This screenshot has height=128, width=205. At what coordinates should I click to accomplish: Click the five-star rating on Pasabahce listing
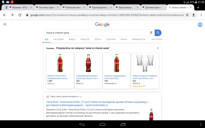[137, 86]
